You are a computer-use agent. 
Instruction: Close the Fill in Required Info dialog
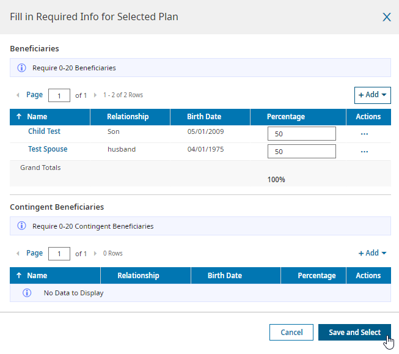tap(386, 17)
